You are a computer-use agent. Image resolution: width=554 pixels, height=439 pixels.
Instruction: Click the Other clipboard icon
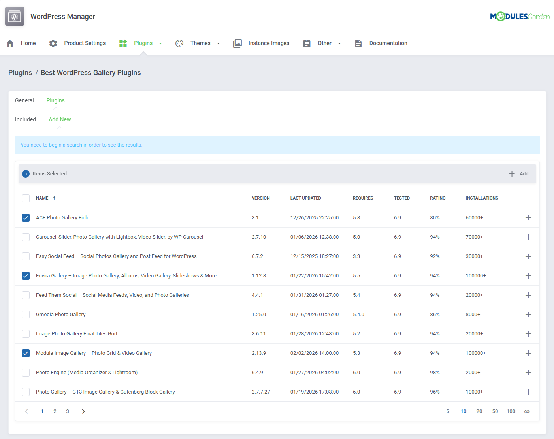pos(307,43)
